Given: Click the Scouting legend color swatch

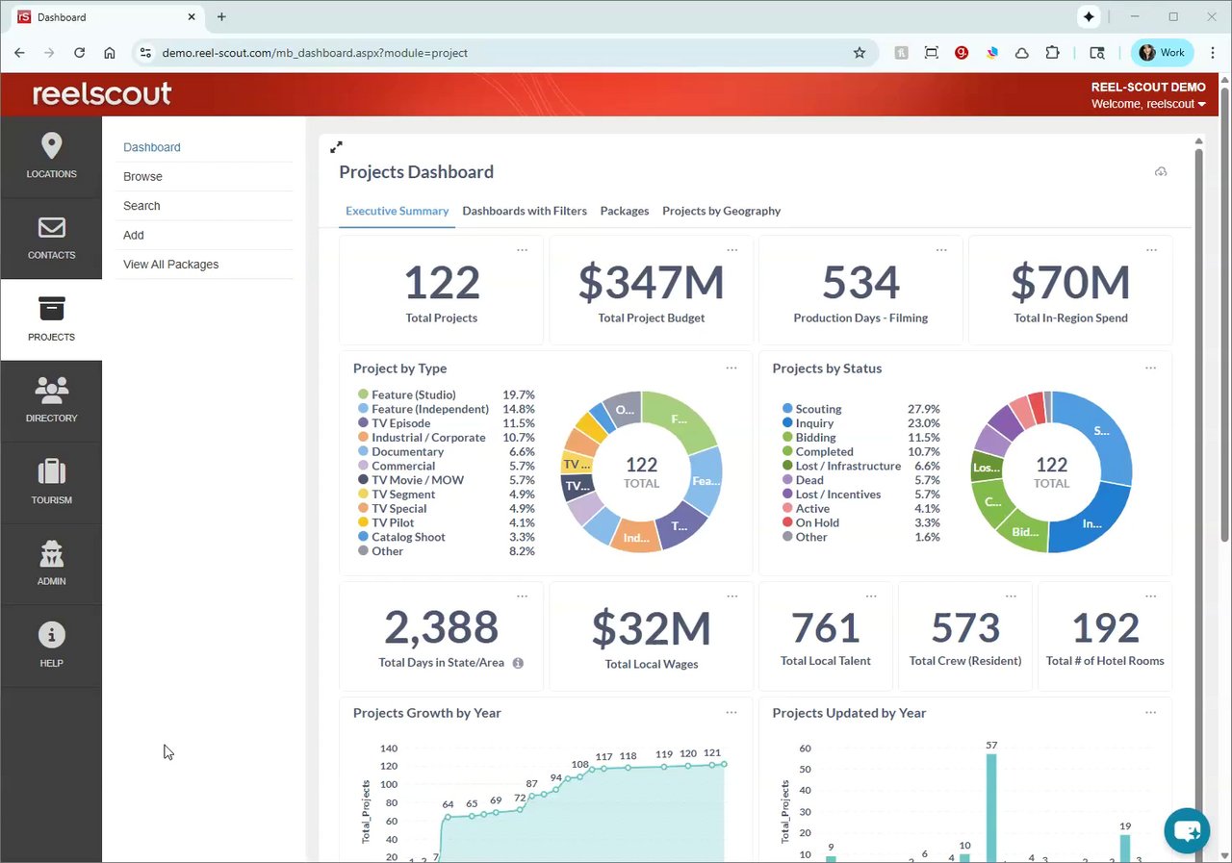Looking at the screenshot, I should [x=787, y=409].
